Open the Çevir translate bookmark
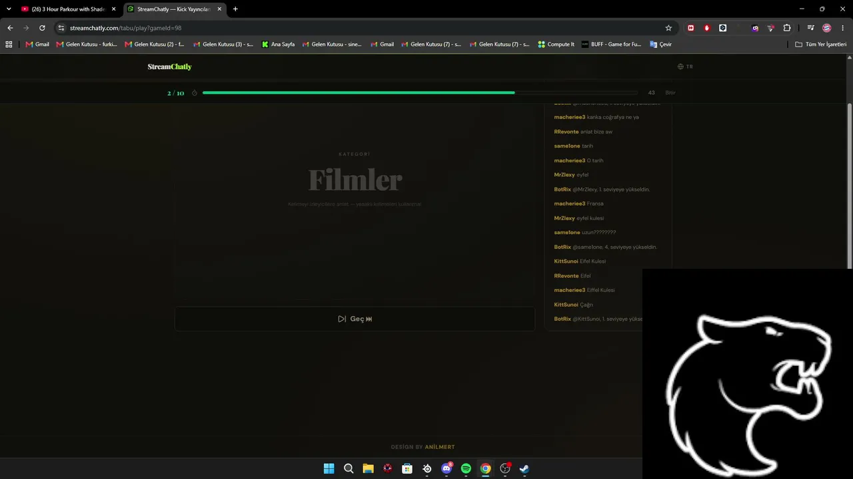The image size is (853, 479). [x=660, y=45]
